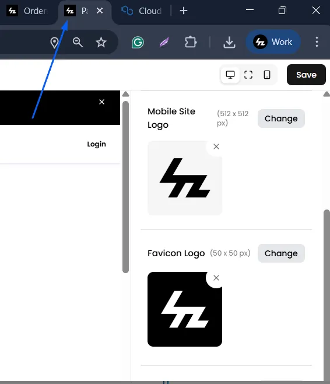Switch to mobile preview mode
The height and width of the screenshot is (384, 330).
(267, 75)
